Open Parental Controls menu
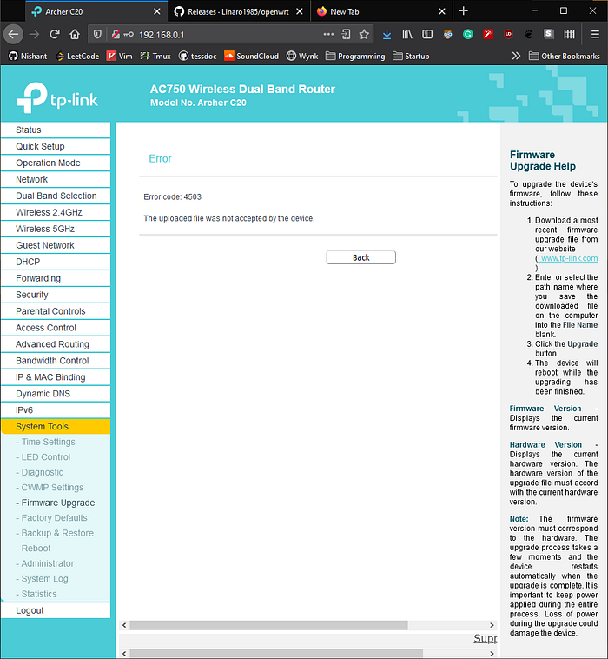Screen dimensions: 608x659 coord(56,311)
